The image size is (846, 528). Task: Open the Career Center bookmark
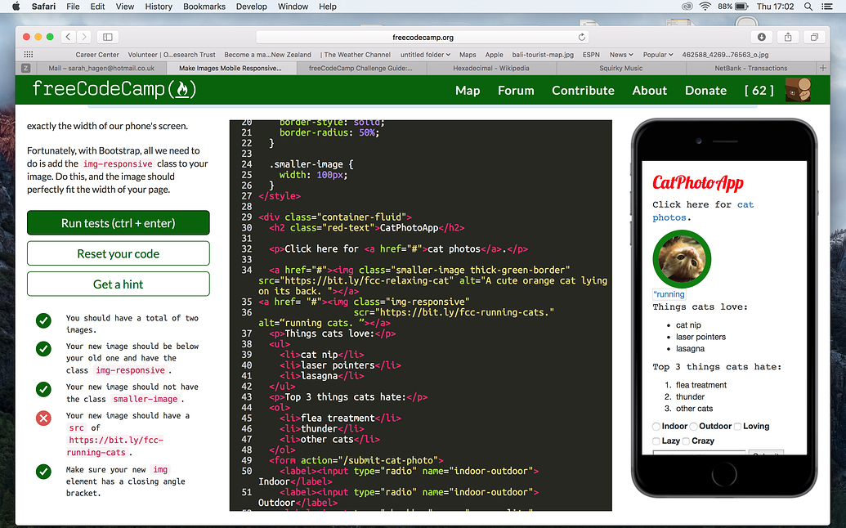click(x=97, y=55)
